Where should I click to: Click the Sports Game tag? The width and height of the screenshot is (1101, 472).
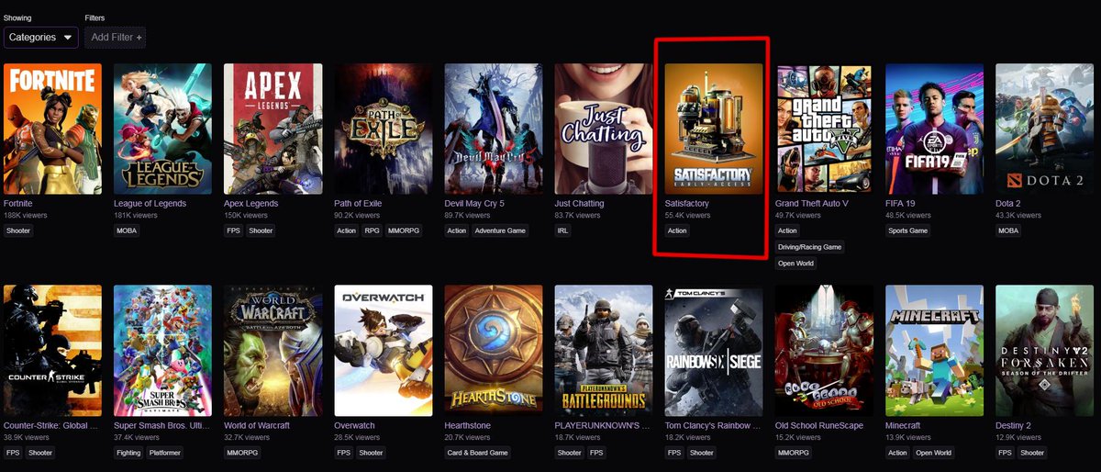(x=907, y=230)
